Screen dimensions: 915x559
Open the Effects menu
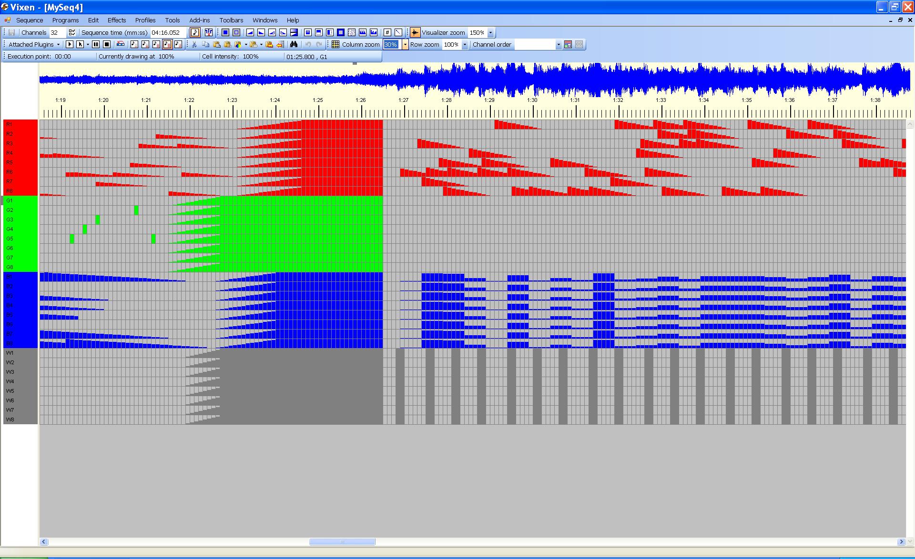point(117,20)
